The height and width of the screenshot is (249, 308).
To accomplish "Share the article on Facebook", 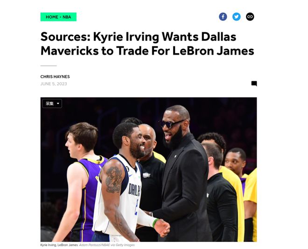I will 223,17.
